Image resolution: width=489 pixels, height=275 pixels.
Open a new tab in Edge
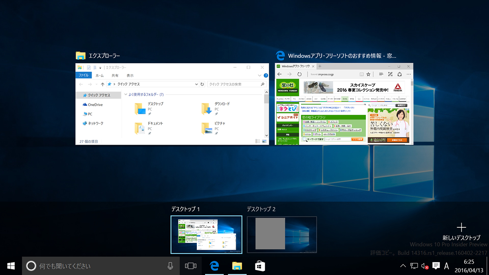tap(320, 66)
